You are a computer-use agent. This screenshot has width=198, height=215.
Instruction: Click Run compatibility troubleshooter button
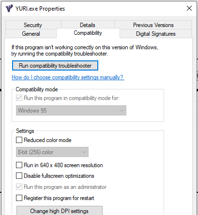pyautogui.click(x=55, y=66)
